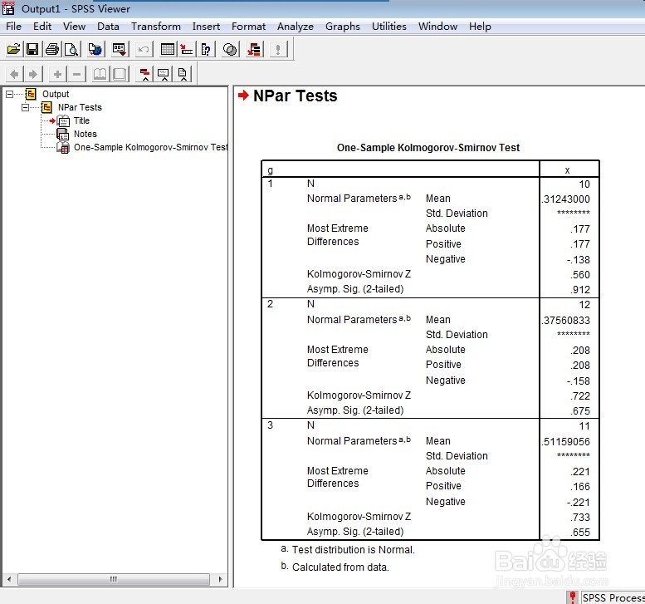
Task: Click Asymp. Sig. value .912
Action: tap(580, 290)
